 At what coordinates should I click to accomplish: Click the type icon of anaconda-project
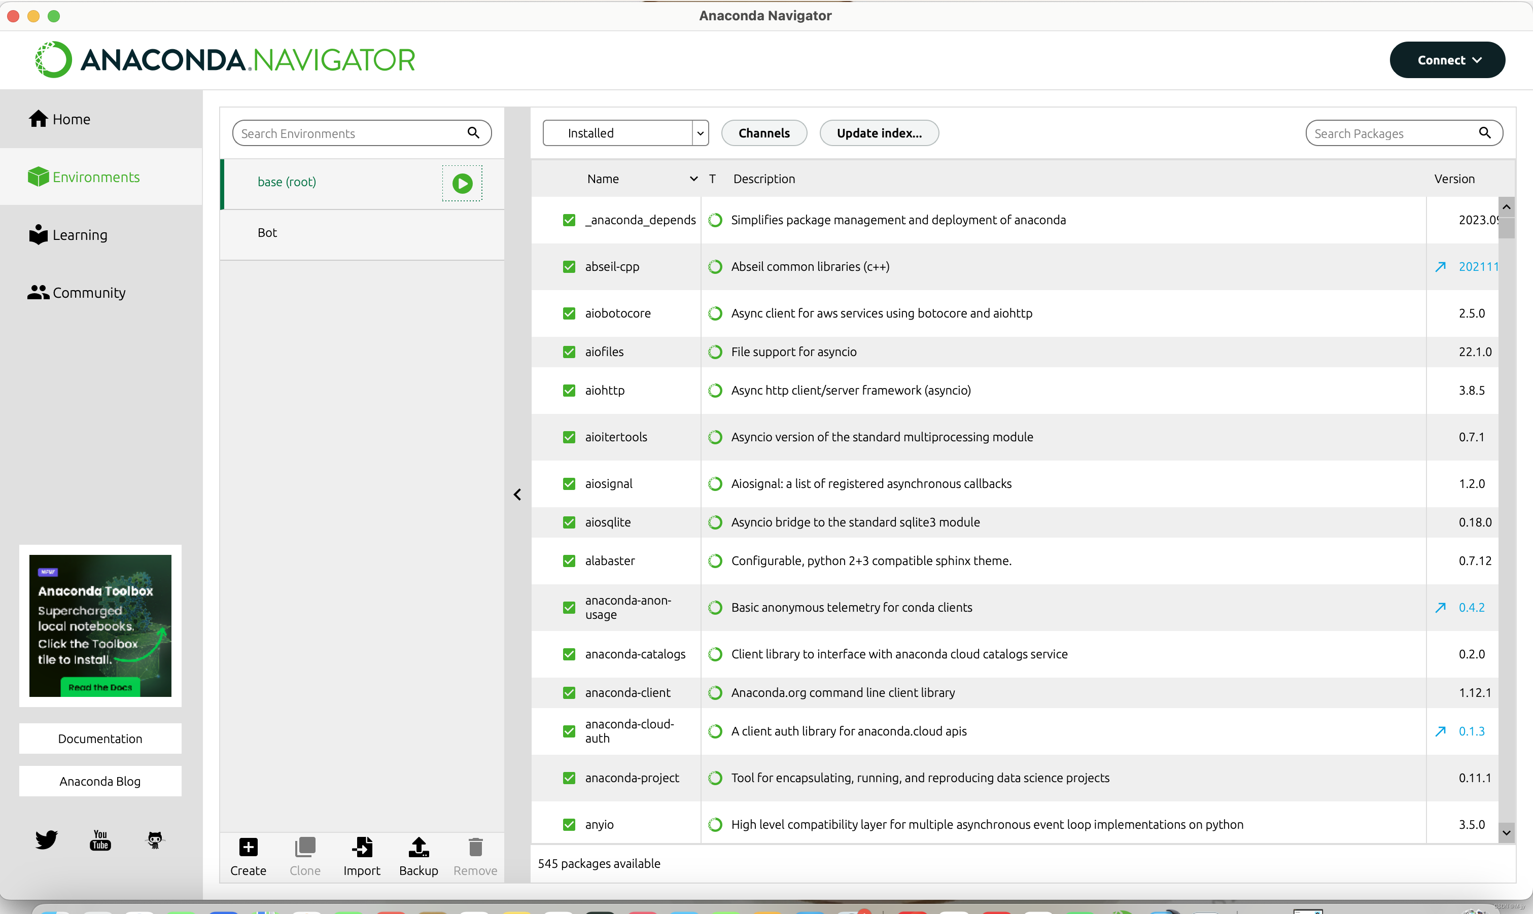click(x=715, y=778)
